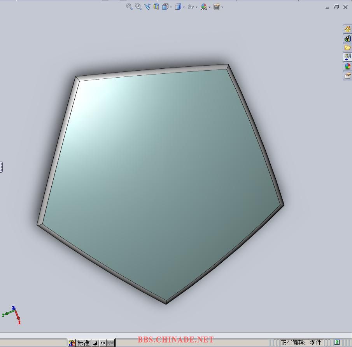
Task: Click the XYZ reference triad
Action: (x=12, y=315)
